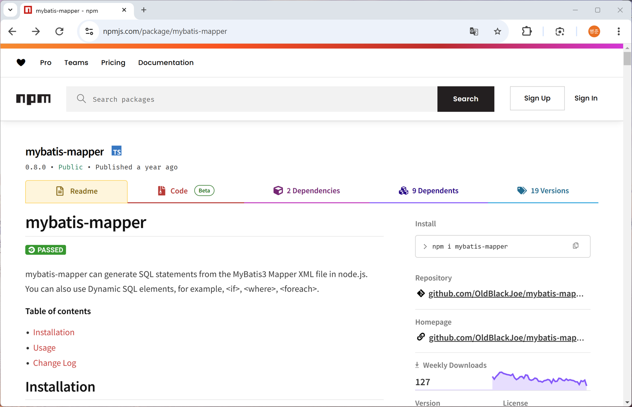Open the Teams menu item
Screen dimensions: 632x407
tap(76, 62)
